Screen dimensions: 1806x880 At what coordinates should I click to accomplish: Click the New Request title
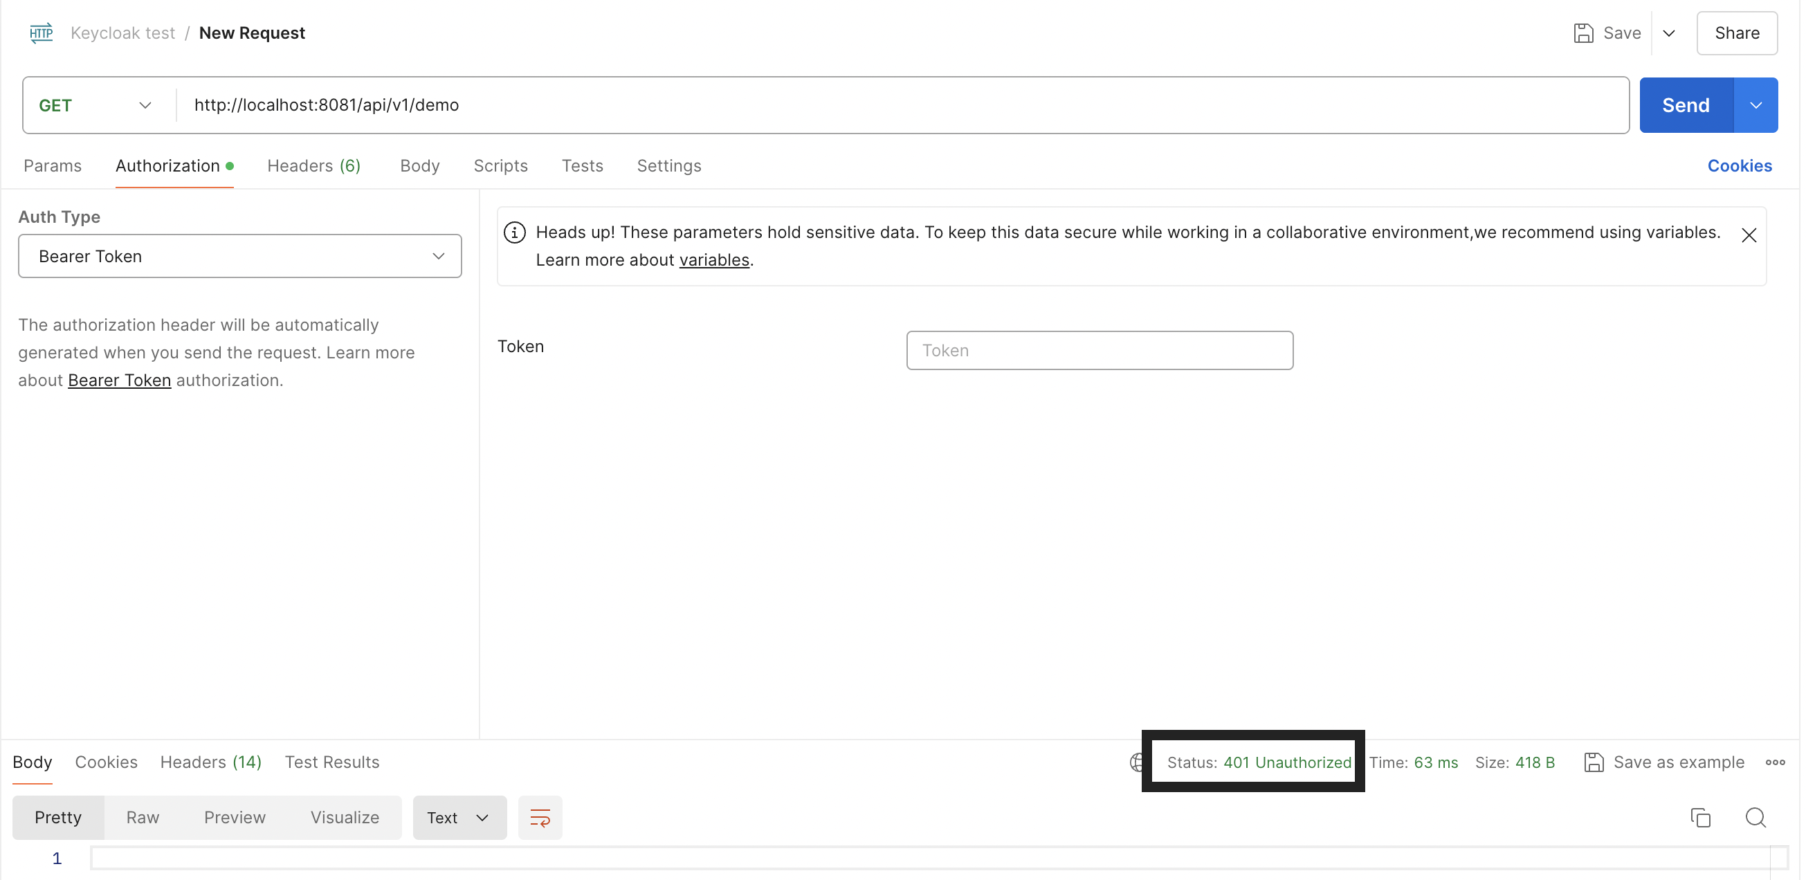[x=252, y=33]
